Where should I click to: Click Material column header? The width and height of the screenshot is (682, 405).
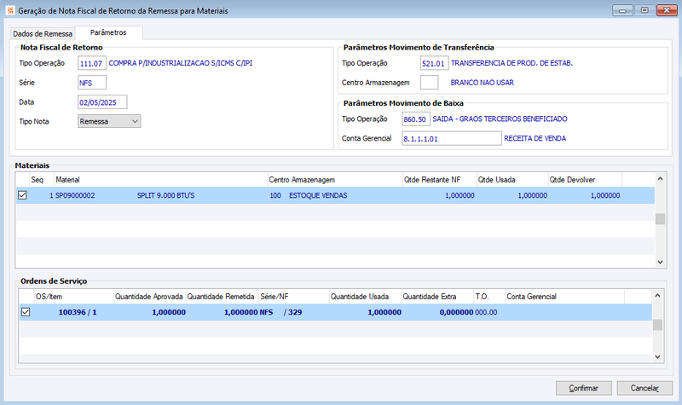coord(160,180)
